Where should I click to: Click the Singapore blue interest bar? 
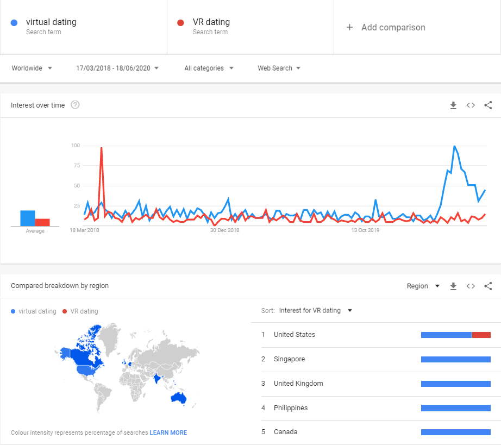tap(456, 359)
